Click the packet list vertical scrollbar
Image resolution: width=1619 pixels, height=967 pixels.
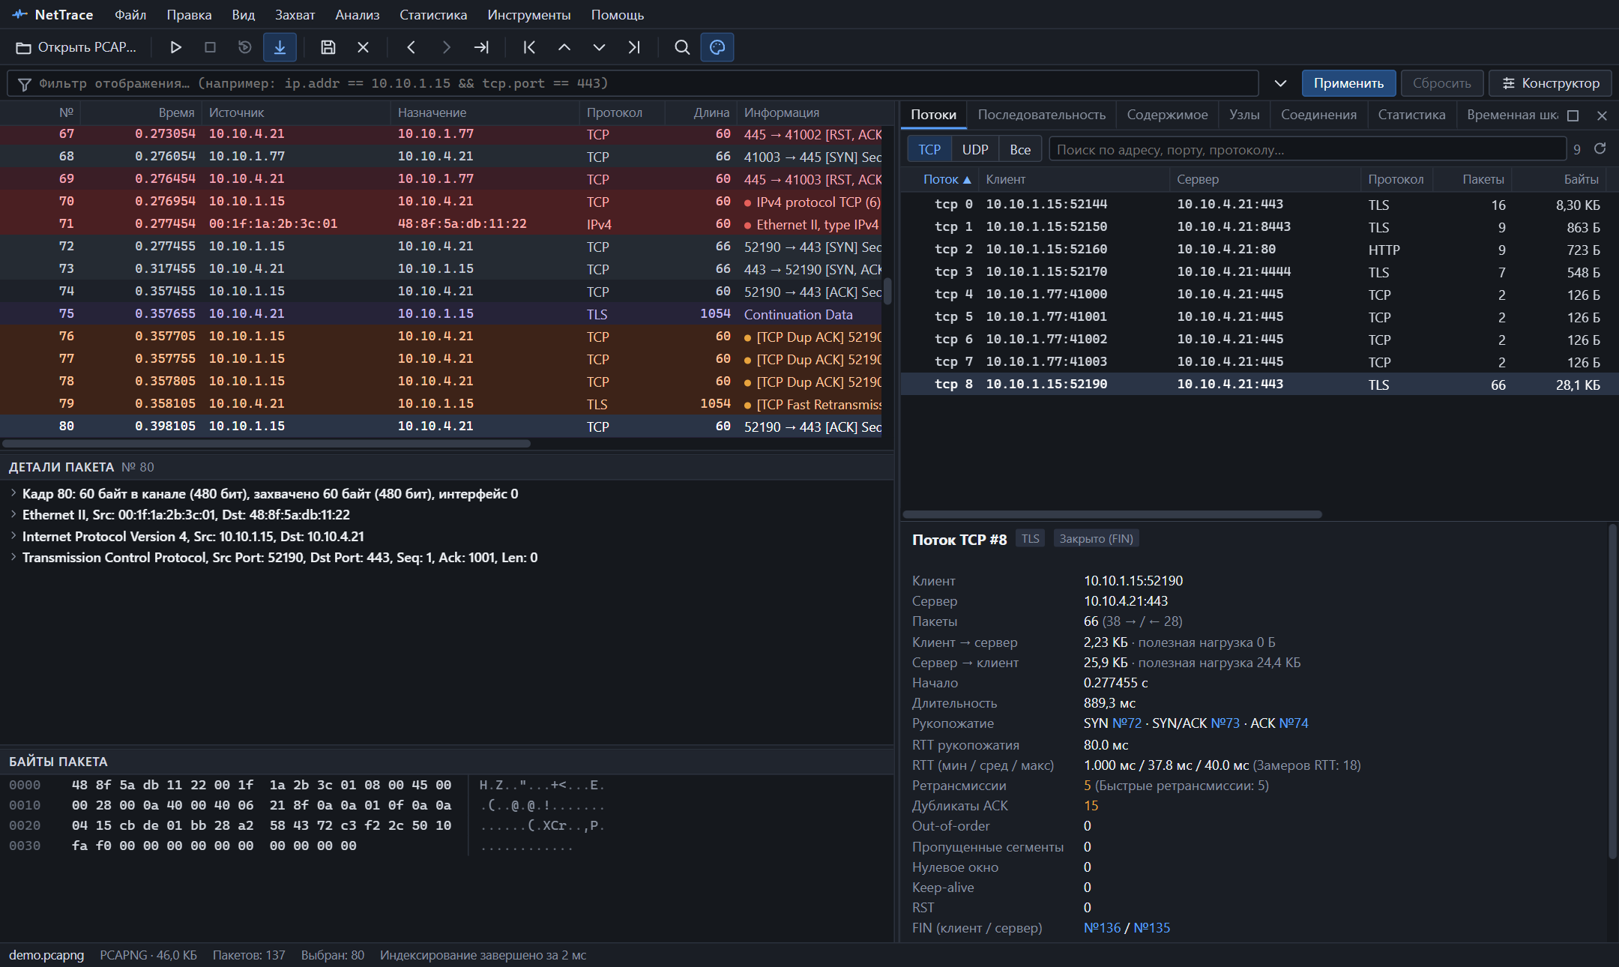[x=887, y=291]
